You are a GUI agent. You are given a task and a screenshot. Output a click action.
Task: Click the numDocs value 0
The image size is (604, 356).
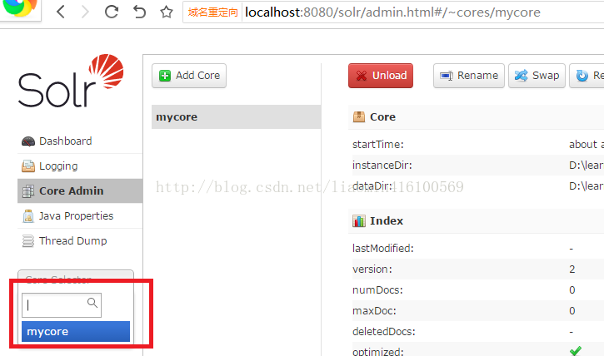[x=572, y=290]
